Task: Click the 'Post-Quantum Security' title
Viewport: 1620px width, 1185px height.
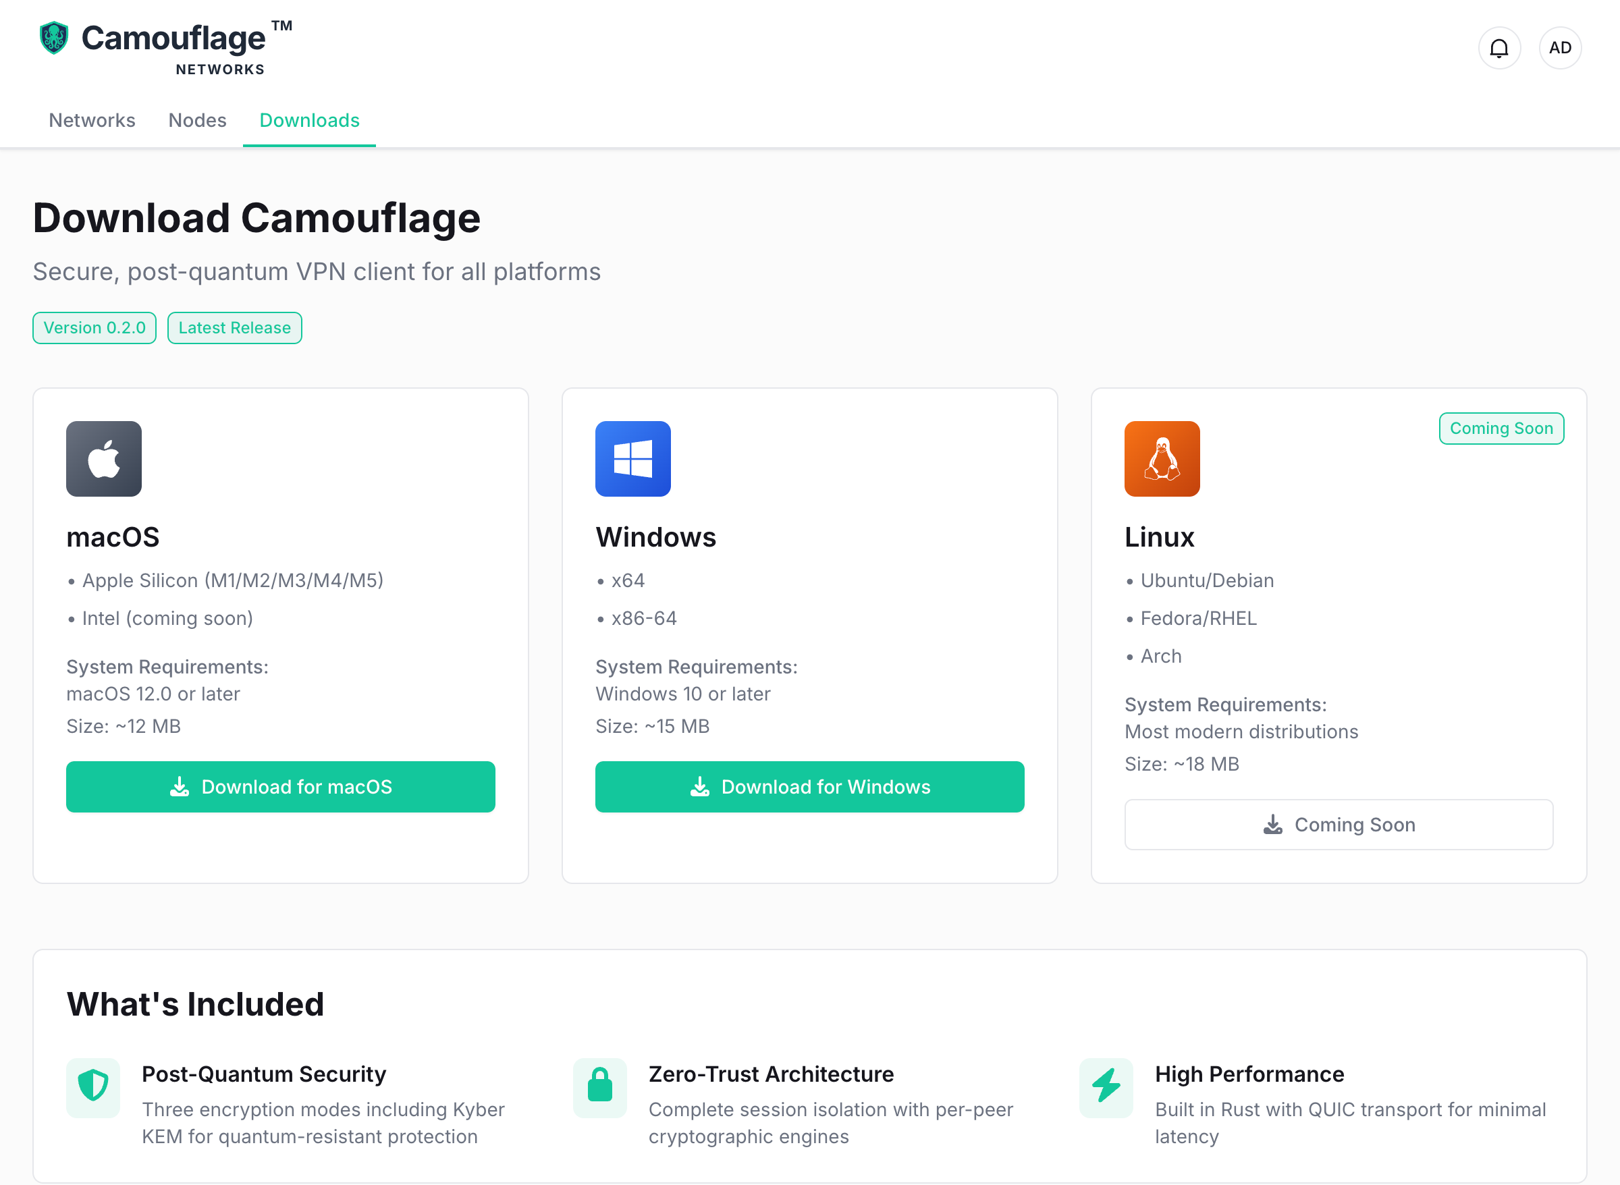Action: point(264,1074)
